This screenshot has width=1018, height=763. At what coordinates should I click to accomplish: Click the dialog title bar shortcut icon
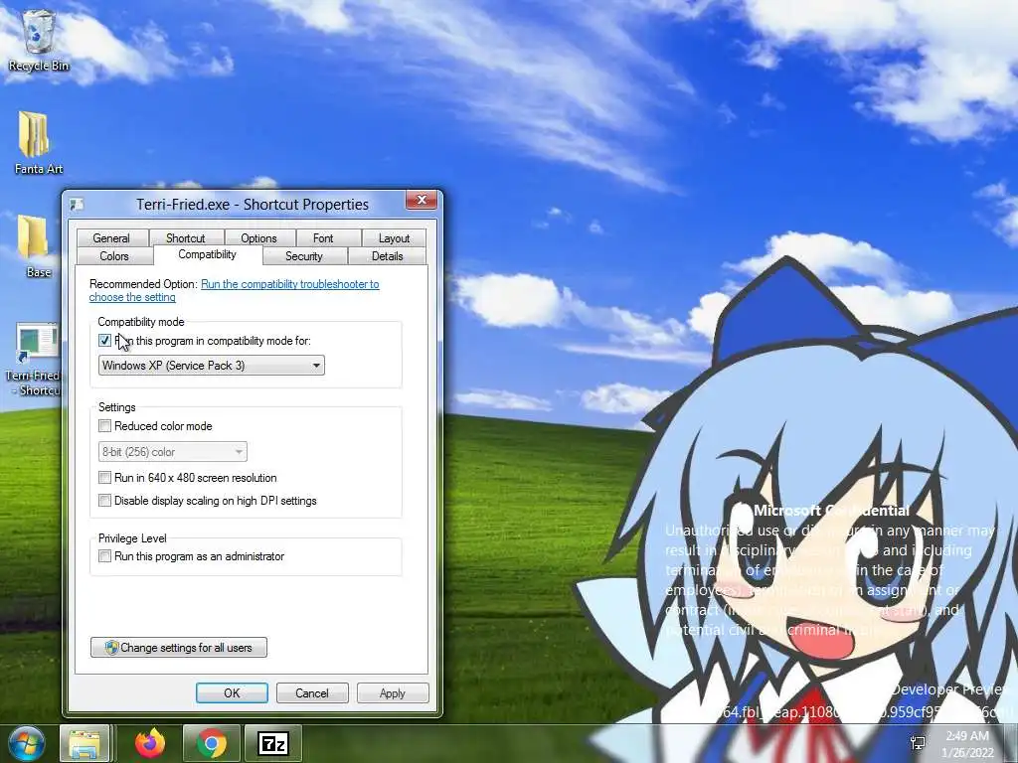click(77, 205)
